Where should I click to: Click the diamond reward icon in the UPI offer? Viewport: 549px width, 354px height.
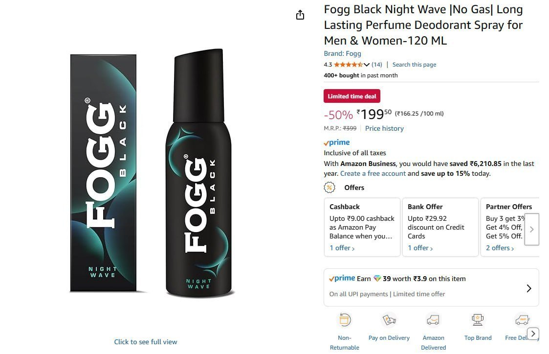pyautogui.click(x=377, y=278)
